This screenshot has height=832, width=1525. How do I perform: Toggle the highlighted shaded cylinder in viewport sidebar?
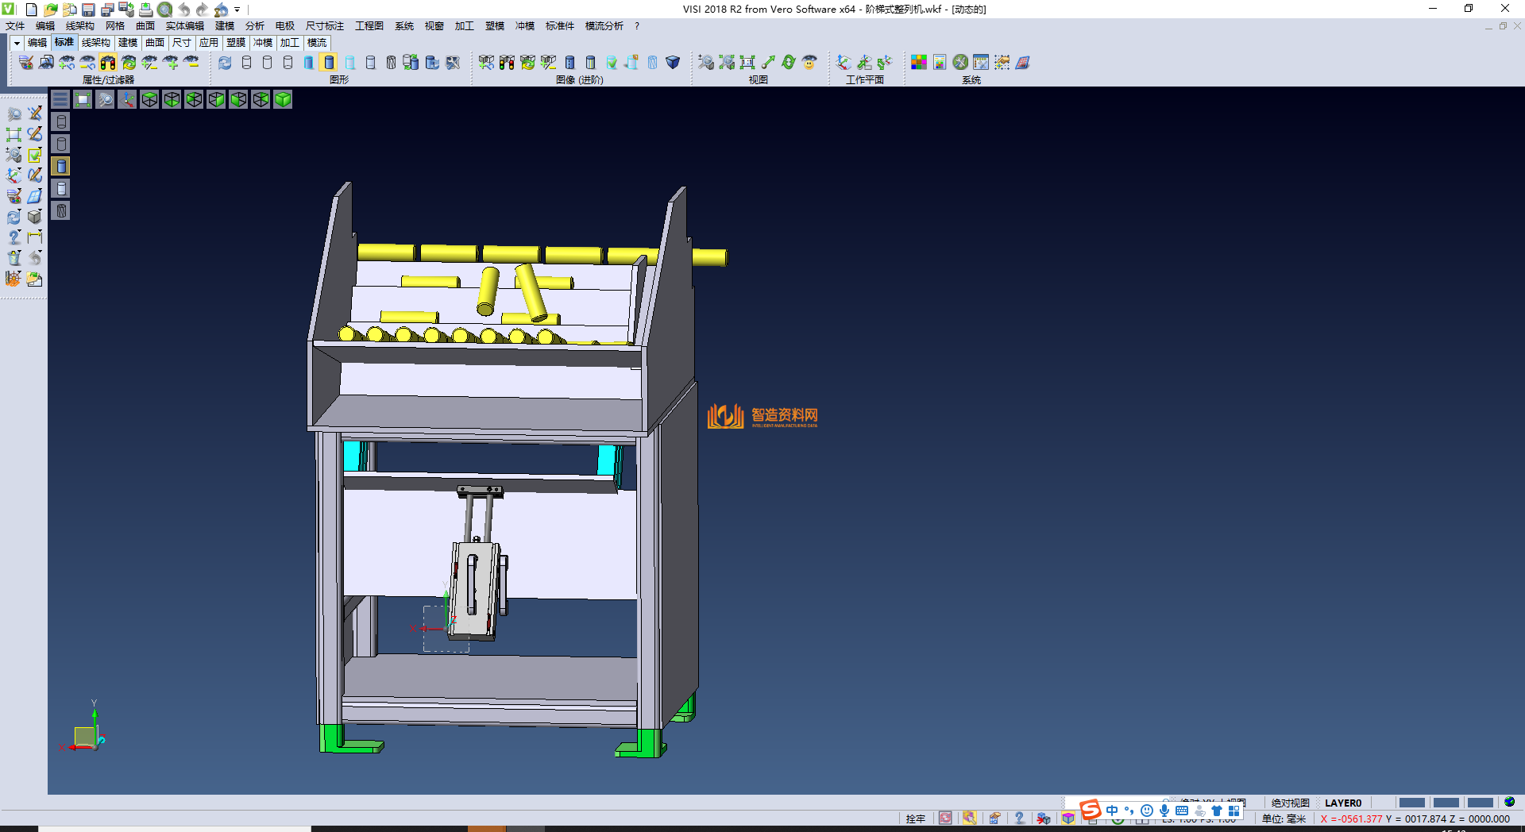(x=61, y=166)
